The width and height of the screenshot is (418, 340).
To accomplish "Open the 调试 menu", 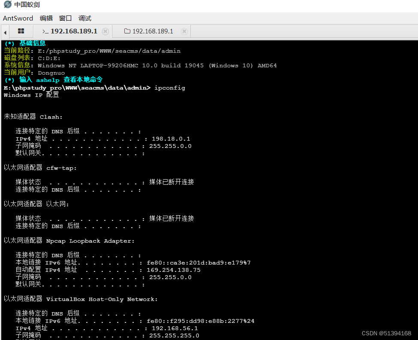I will click(x=85, y=18).
